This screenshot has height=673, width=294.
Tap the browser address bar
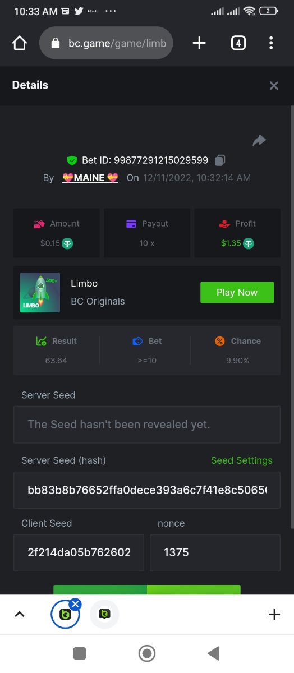(x=106, y=43)
